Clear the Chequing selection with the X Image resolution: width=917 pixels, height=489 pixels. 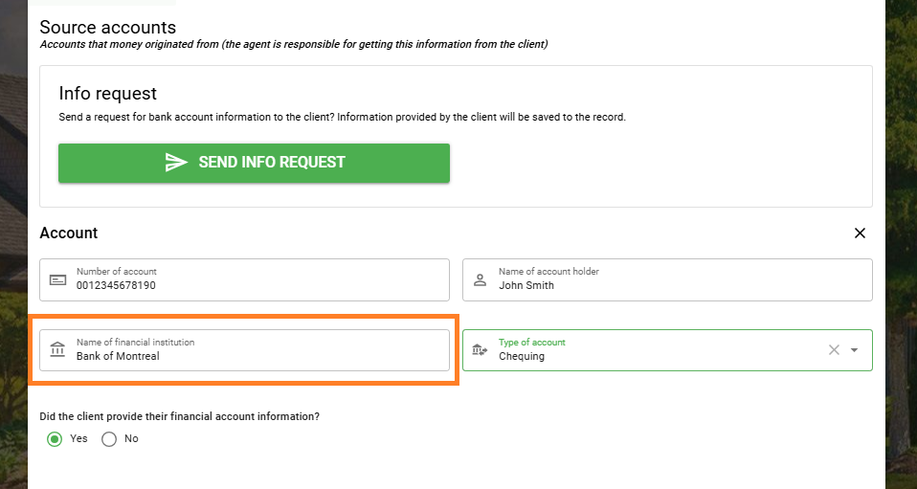click(x=834, y=350)
